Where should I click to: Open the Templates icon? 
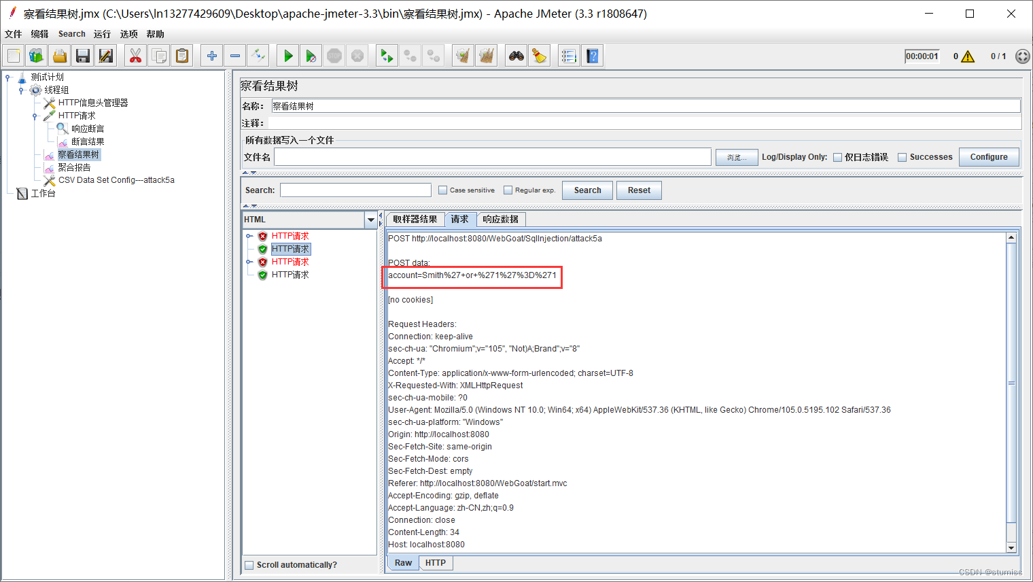coord(37,56)
